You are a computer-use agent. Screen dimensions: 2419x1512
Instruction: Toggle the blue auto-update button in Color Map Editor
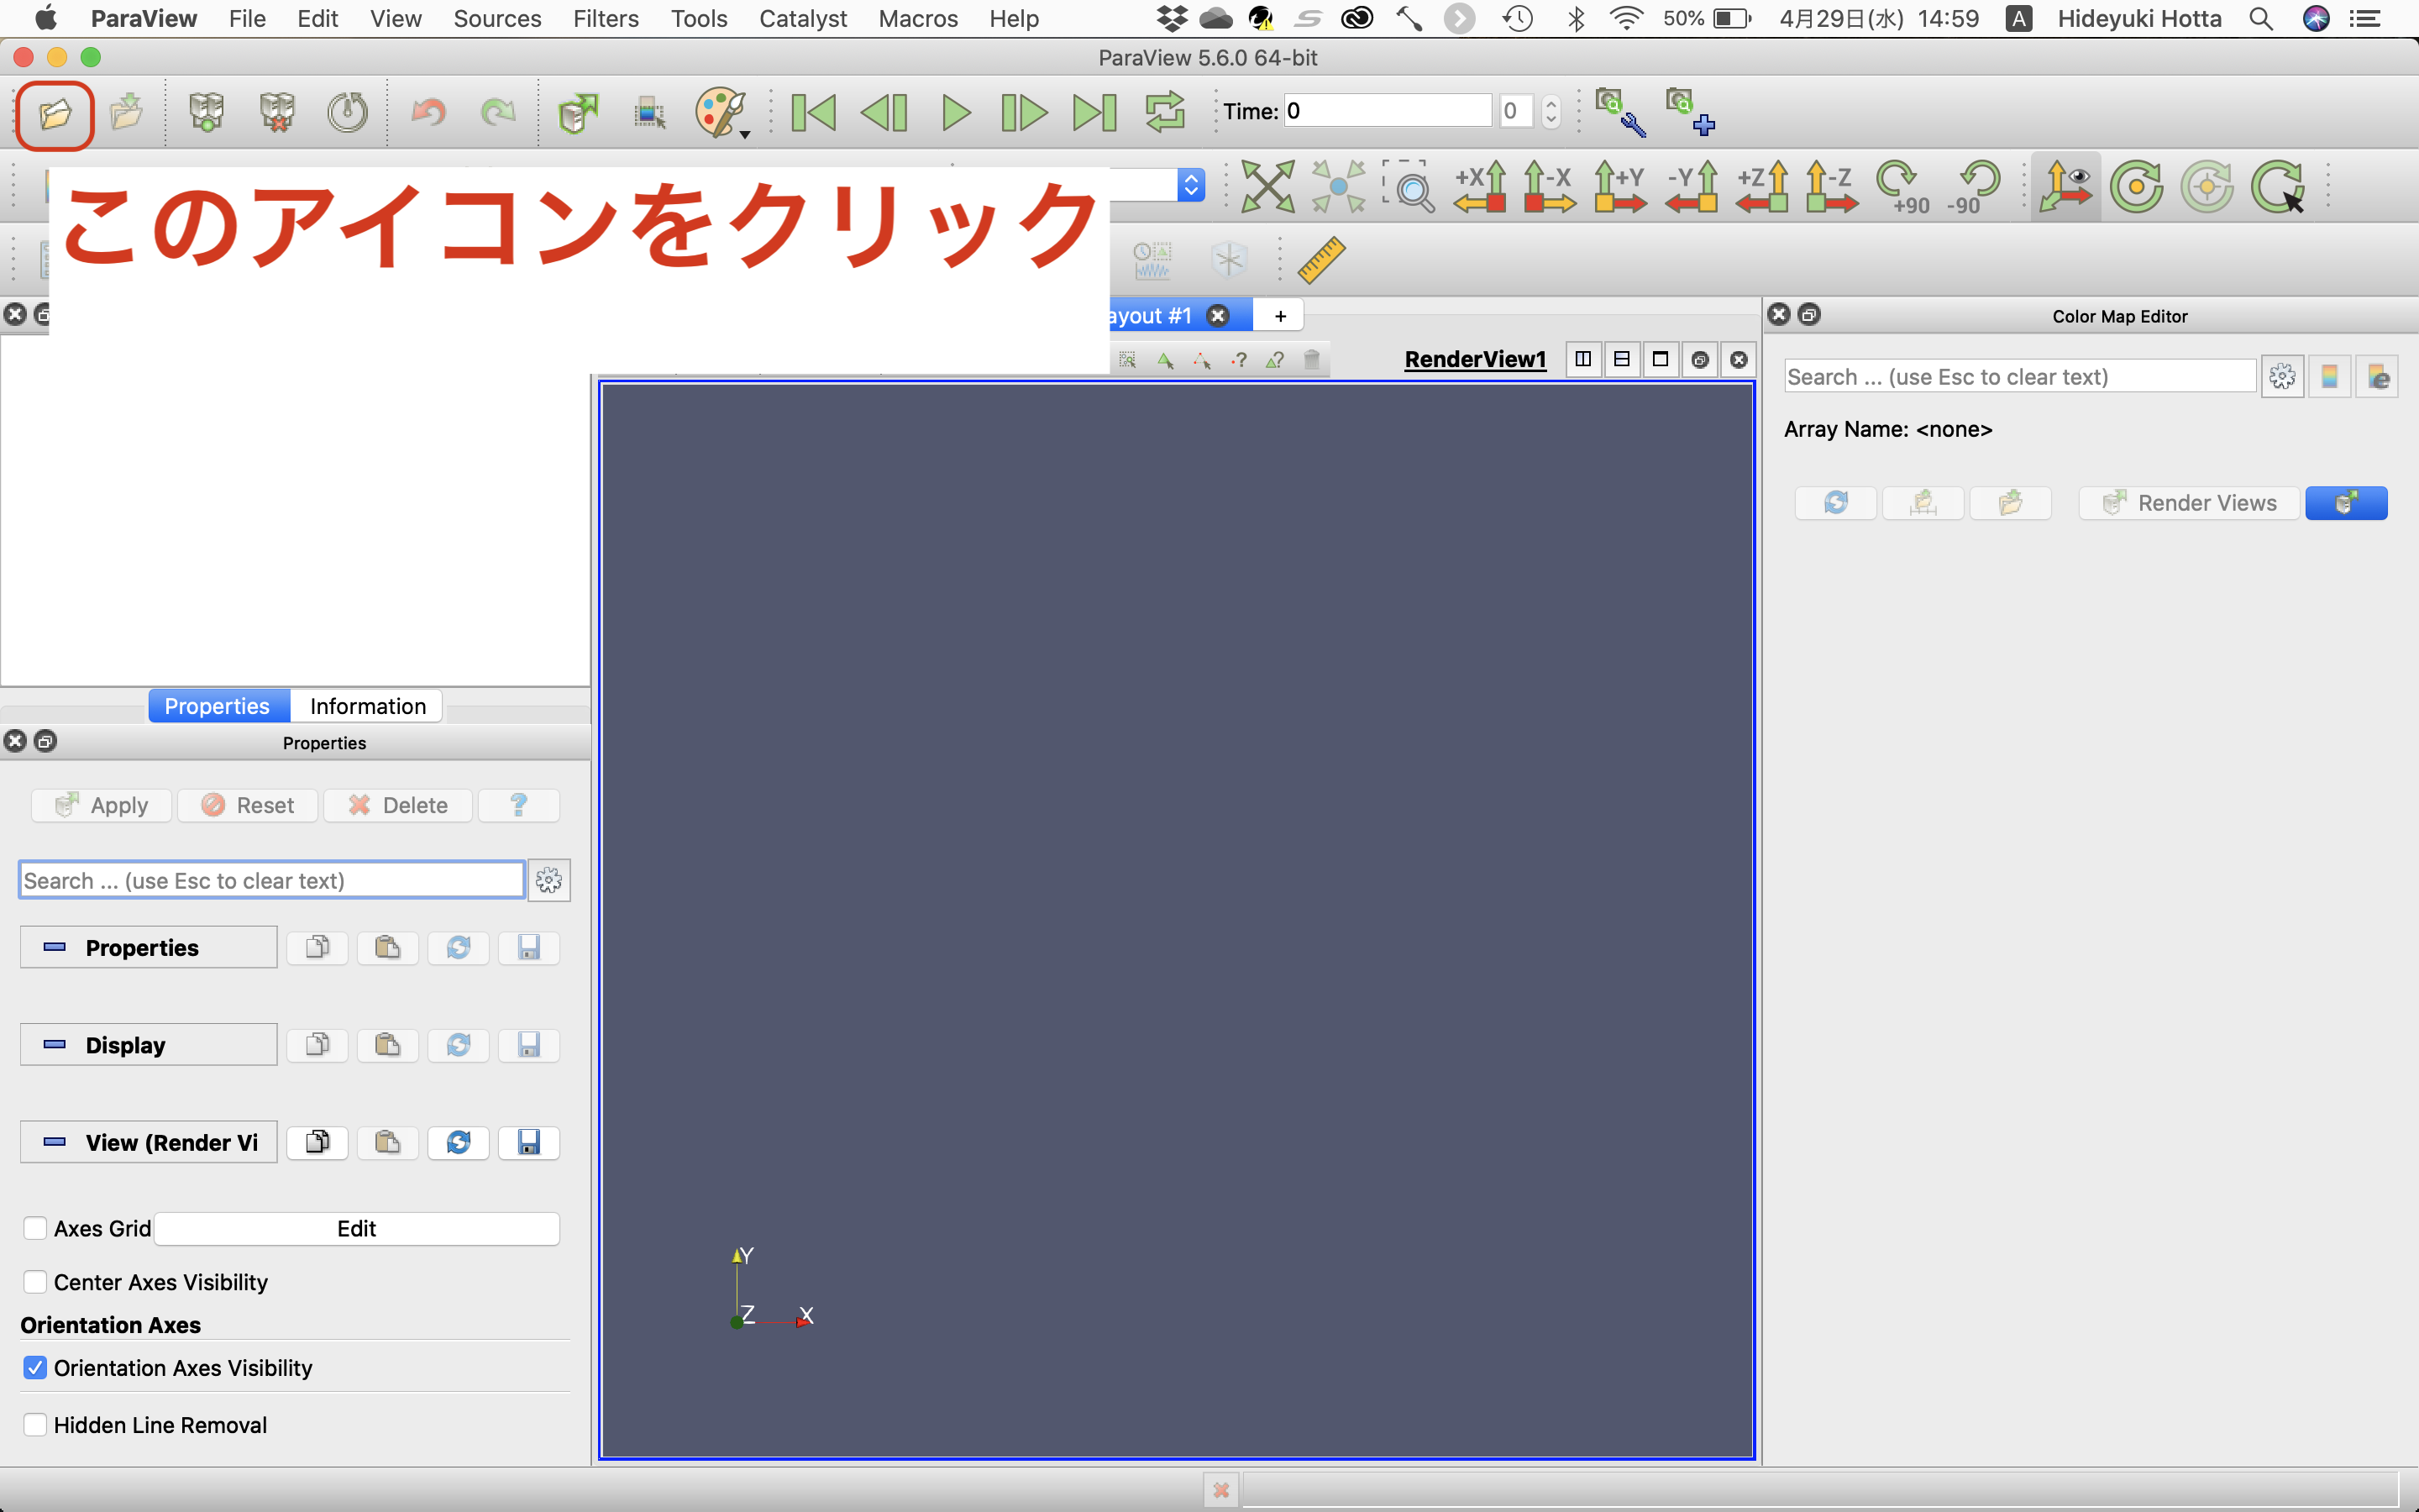coord(2346,503)
